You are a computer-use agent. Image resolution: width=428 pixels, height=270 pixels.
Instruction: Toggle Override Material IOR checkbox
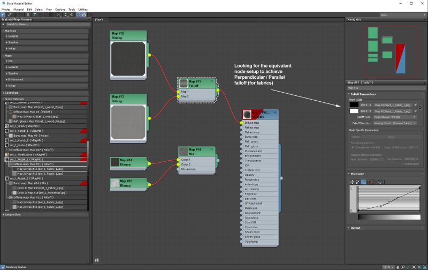pyautogui.click(x=353, y=147)
